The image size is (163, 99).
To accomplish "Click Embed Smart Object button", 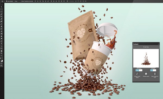I will pos(137,75).
